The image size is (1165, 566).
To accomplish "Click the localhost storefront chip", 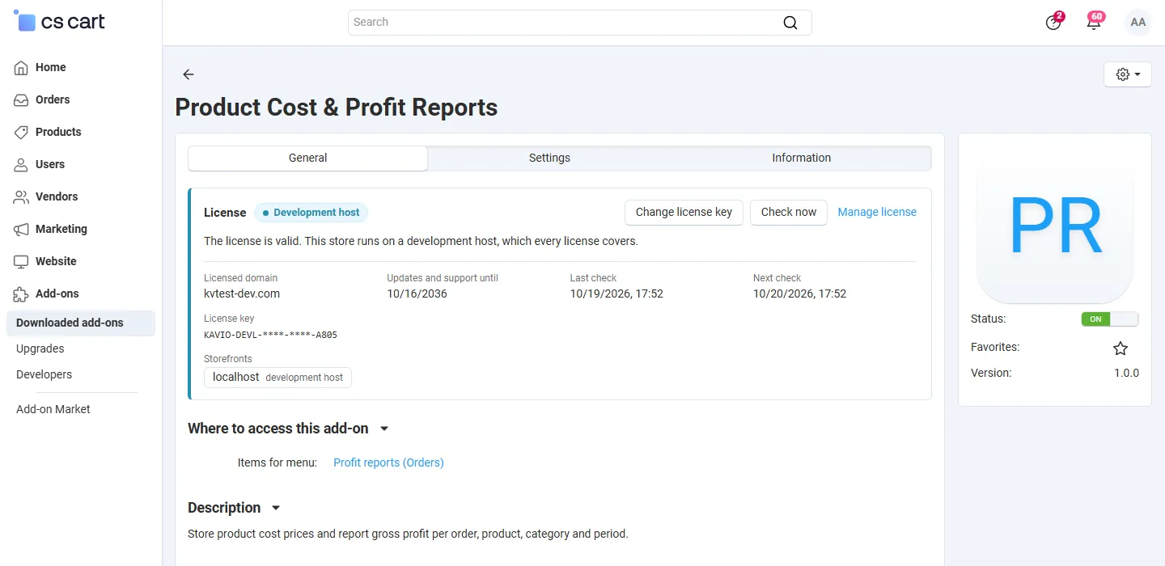I will (277, 378).
